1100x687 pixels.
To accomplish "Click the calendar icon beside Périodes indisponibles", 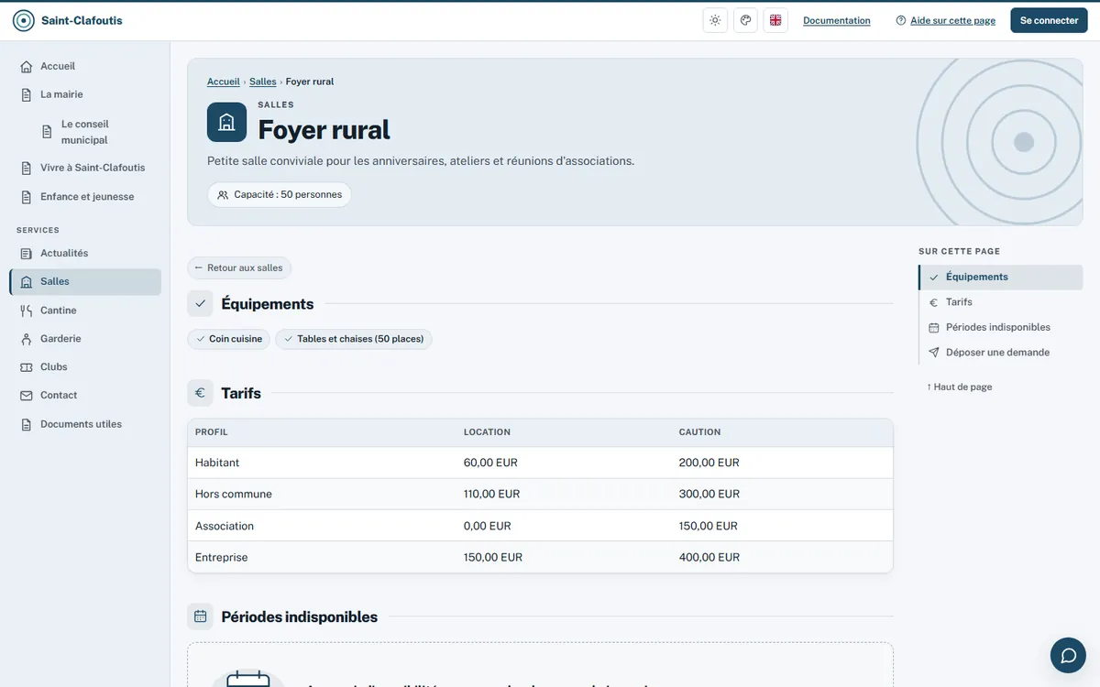I will tap(200, 616).
